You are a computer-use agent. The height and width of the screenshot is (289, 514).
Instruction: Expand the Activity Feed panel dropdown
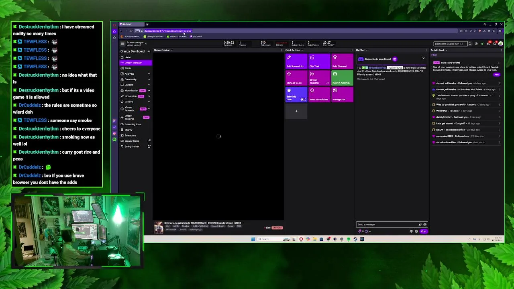446,50
